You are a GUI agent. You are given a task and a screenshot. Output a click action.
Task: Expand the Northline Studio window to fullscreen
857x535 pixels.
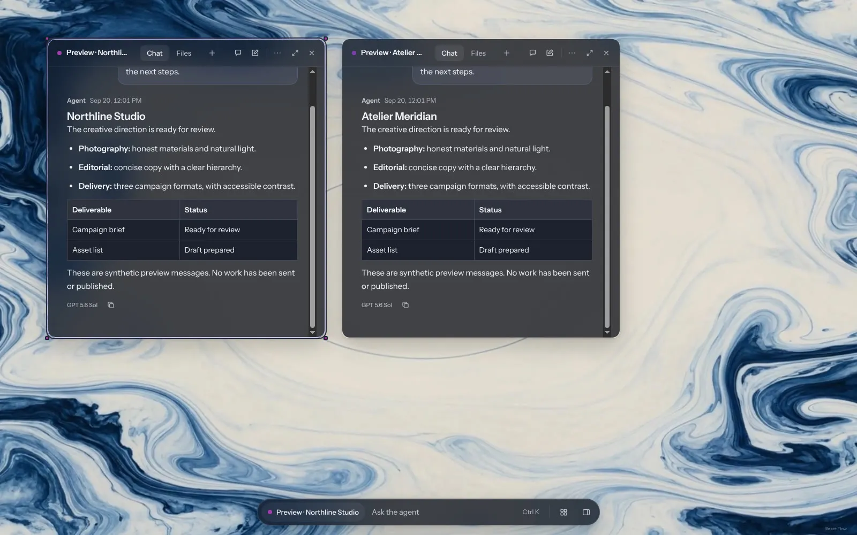295,53
